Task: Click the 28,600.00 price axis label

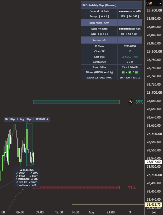Action: [x=154, y=134]
